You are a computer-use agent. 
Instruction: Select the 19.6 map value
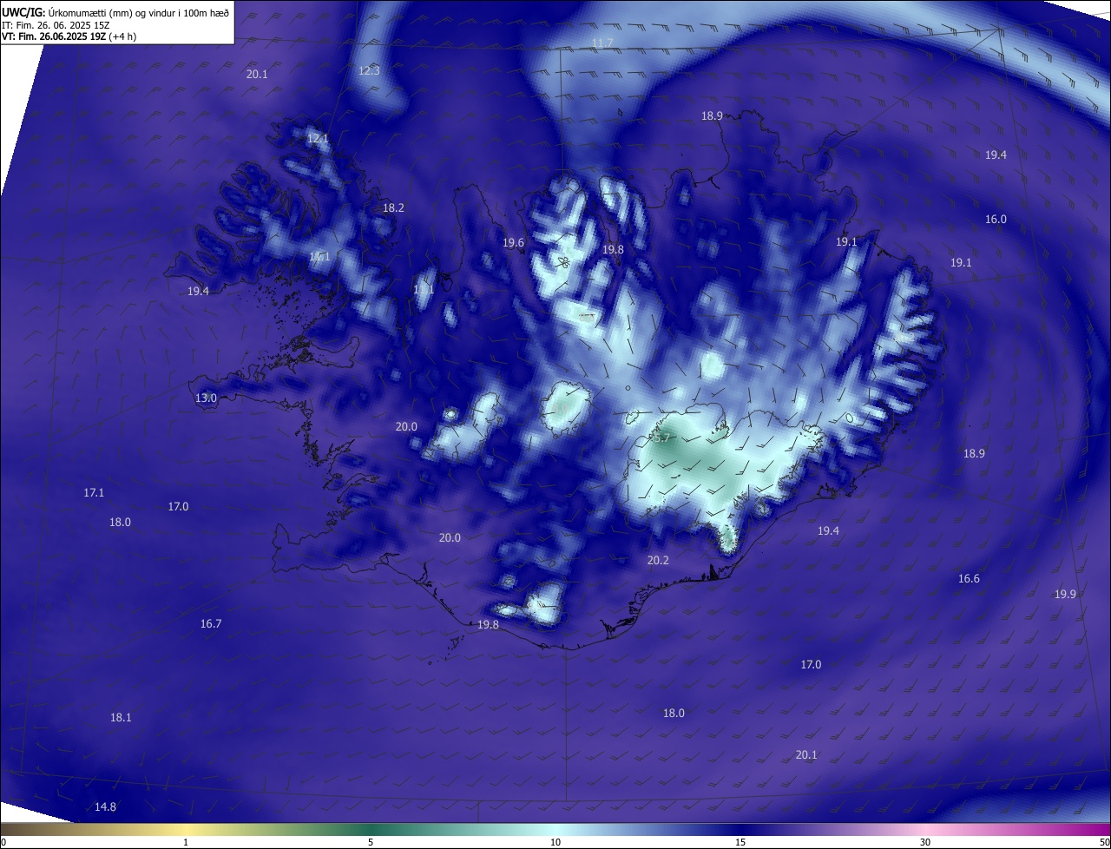[514, 242]
